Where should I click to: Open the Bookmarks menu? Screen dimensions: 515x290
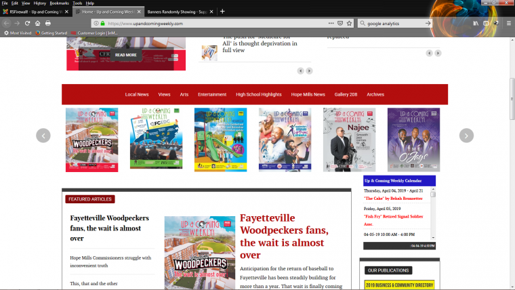tap(59, 3)
